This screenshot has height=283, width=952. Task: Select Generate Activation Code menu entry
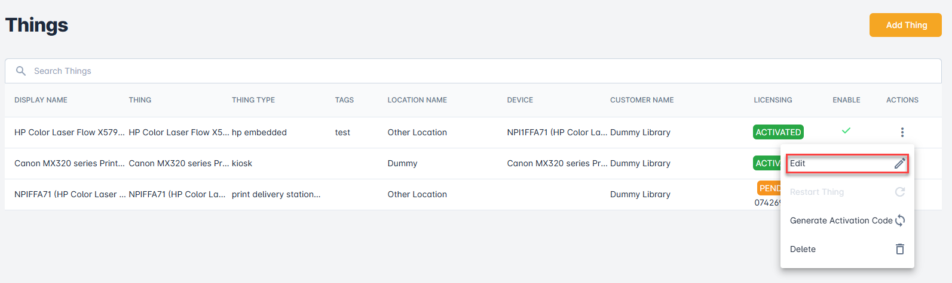[841, 220]
